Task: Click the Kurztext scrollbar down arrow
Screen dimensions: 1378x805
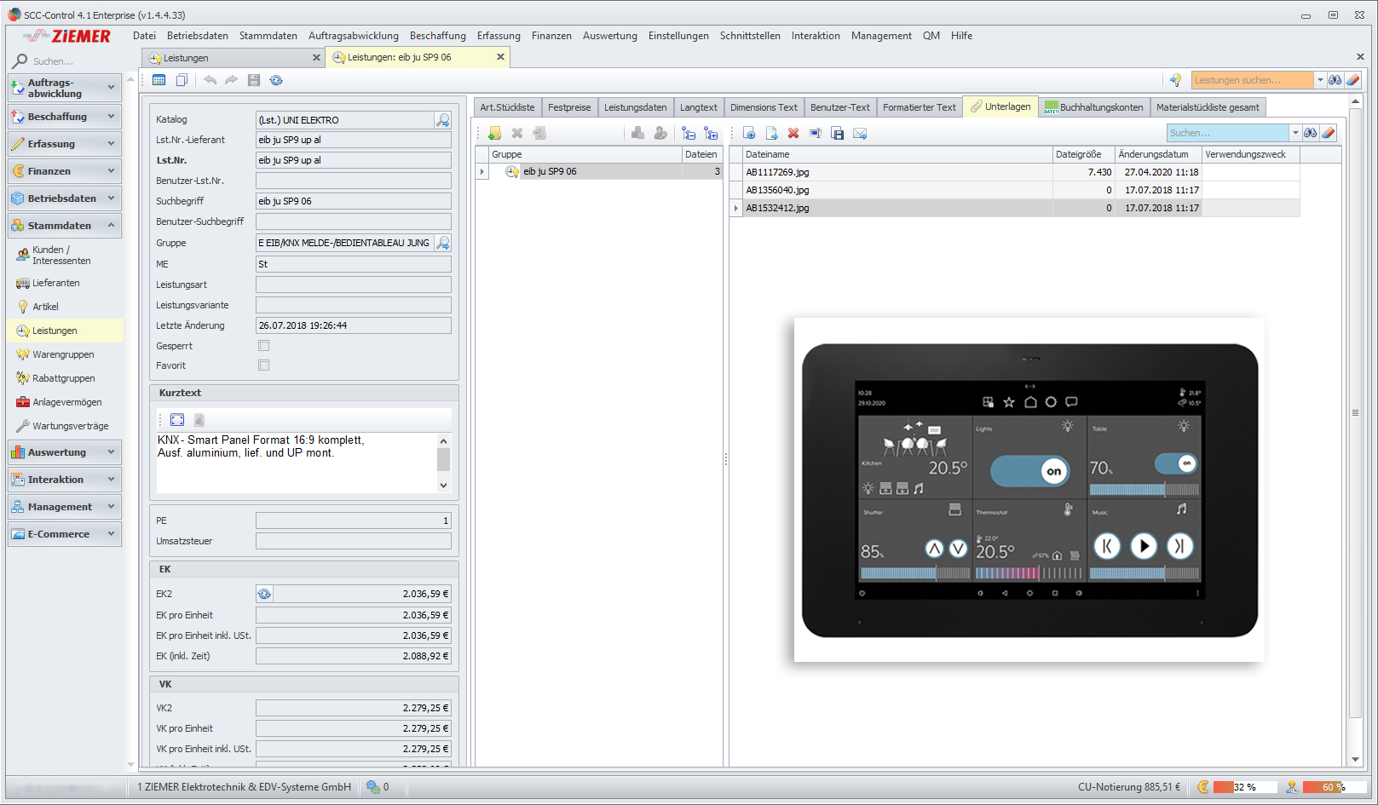Action: coord(443,485)
